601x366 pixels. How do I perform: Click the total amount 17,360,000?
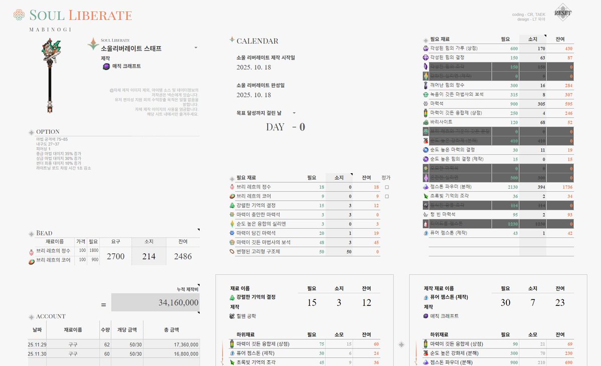[186, 344]
